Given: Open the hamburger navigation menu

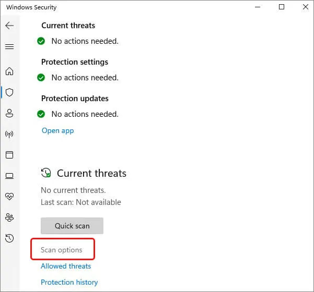Looking at the screenshot, I should [x=9, y=46].
